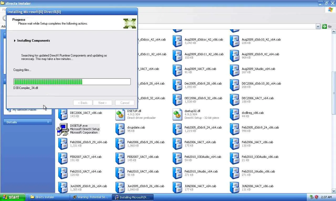This screenshot has height=201, width=336.
Task: Click the Feb2010_X3DAudio_x86.cab file name
Action: (x=260, y=157)
